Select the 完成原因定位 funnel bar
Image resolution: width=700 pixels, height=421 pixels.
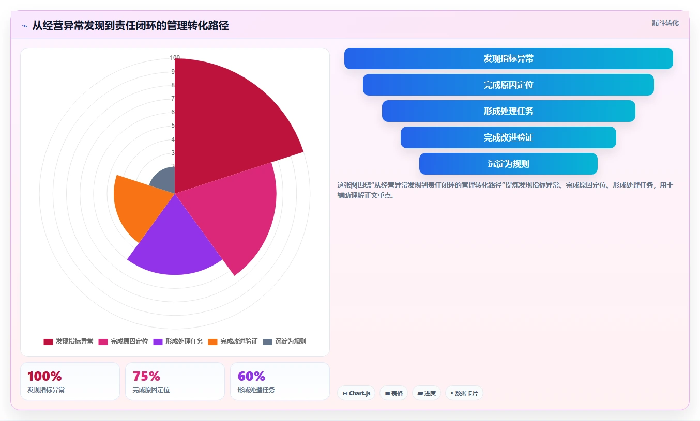coord(508,85)
